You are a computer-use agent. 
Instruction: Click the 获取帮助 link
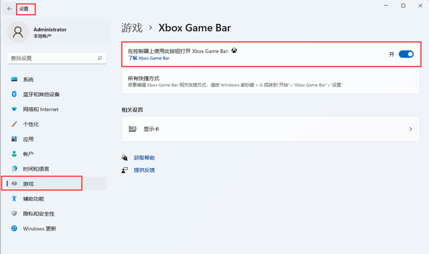(144, 157)
